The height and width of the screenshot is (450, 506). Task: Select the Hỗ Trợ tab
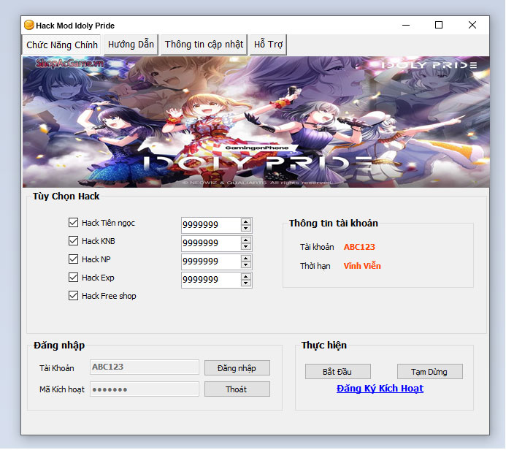pyautogui.click(x=268, y=45)
